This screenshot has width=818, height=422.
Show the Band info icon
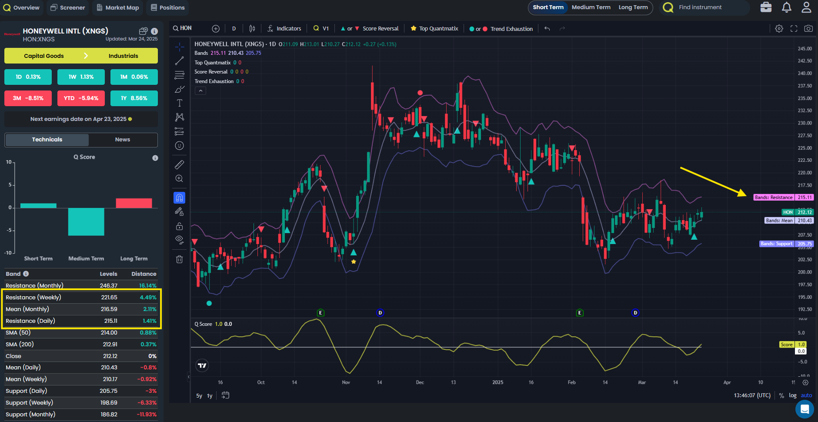click(x=26, y=274)
